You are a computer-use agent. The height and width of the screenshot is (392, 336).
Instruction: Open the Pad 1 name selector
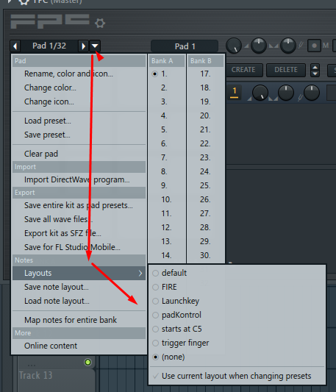point(185,46)
